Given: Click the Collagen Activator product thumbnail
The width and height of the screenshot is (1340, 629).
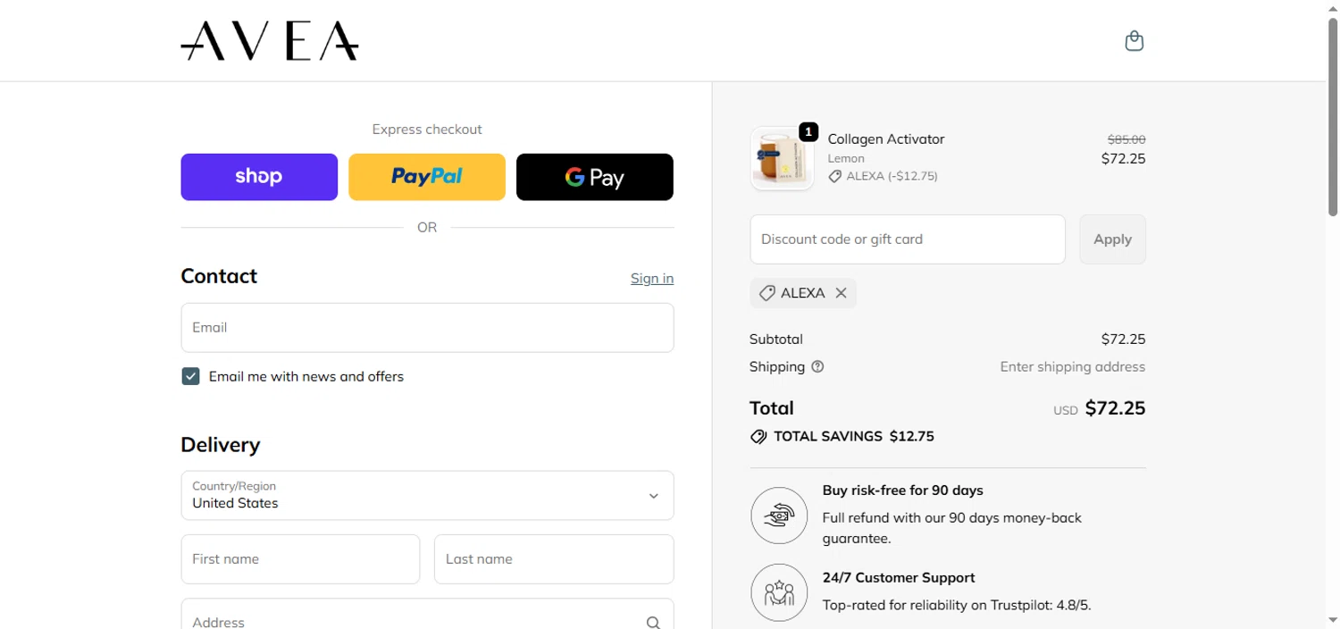Looking at the screenshot, I should click(782, 158).
